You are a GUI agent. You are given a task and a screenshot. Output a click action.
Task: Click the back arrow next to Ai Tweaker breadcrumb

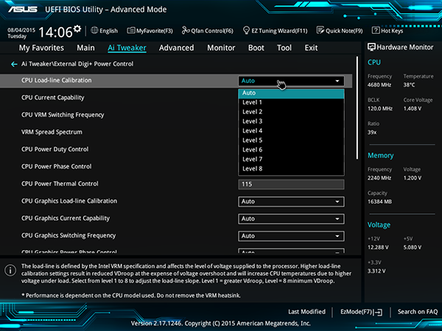pos(13,64)
